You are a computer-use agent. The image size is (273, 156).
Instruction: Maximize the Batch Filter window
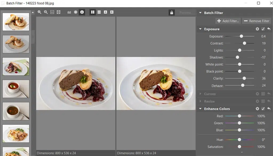click(x=259, y=3)
